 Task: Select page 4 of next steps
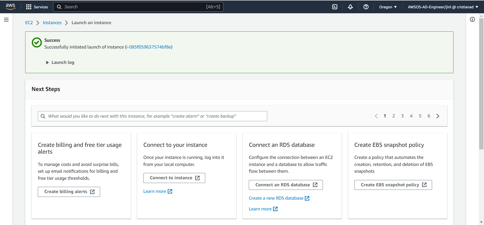(x=411, y=116)
